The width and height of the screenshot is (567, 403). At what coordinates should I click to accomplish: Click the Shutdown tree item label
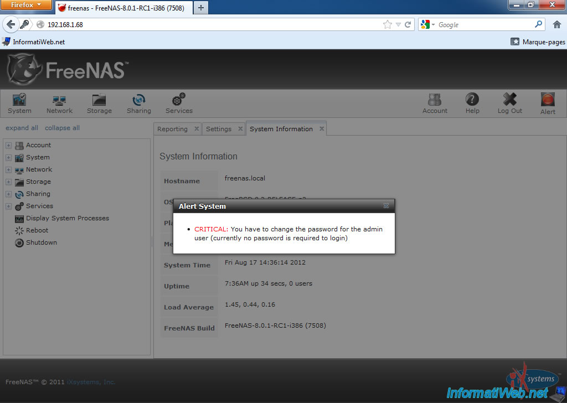41,242
